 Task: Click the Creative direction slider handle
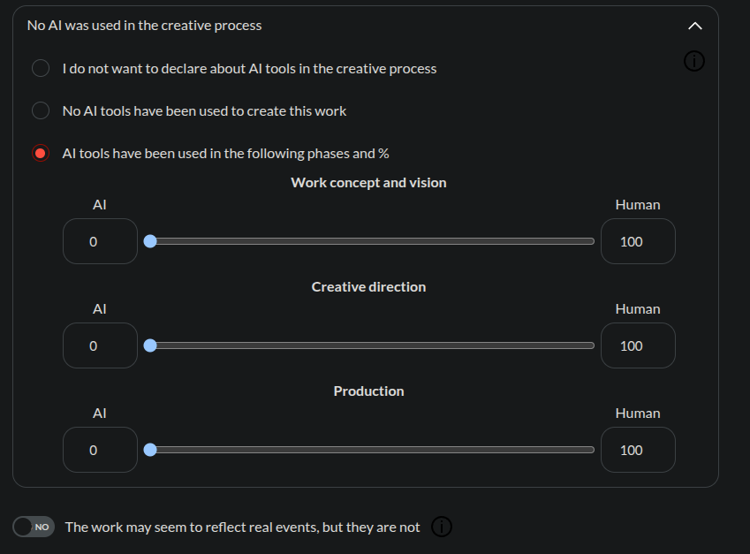(x=150, y=345)
